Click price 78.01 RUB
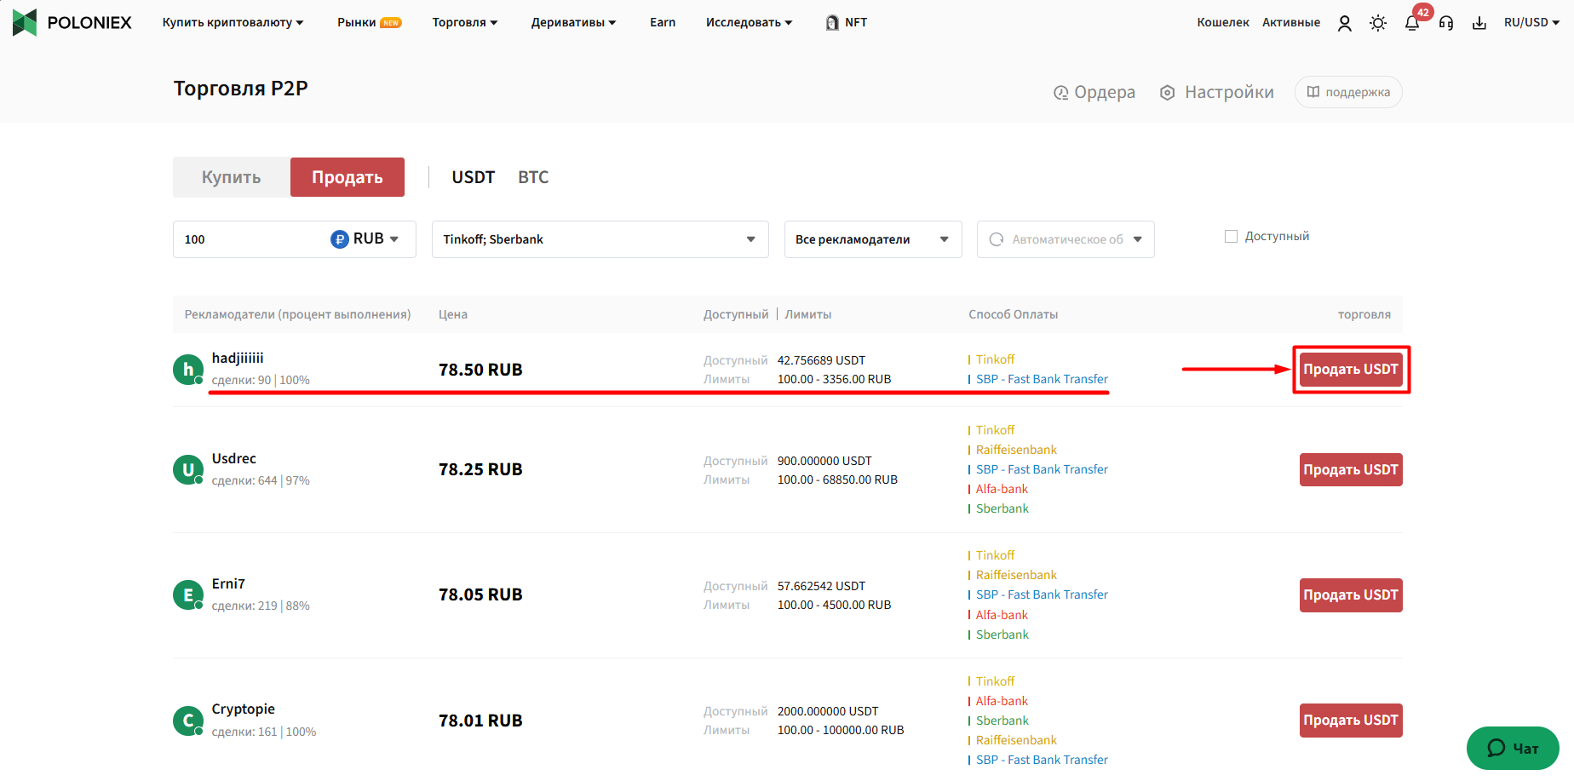Viewport: 1574px width, 781px height. coord(480,721)
